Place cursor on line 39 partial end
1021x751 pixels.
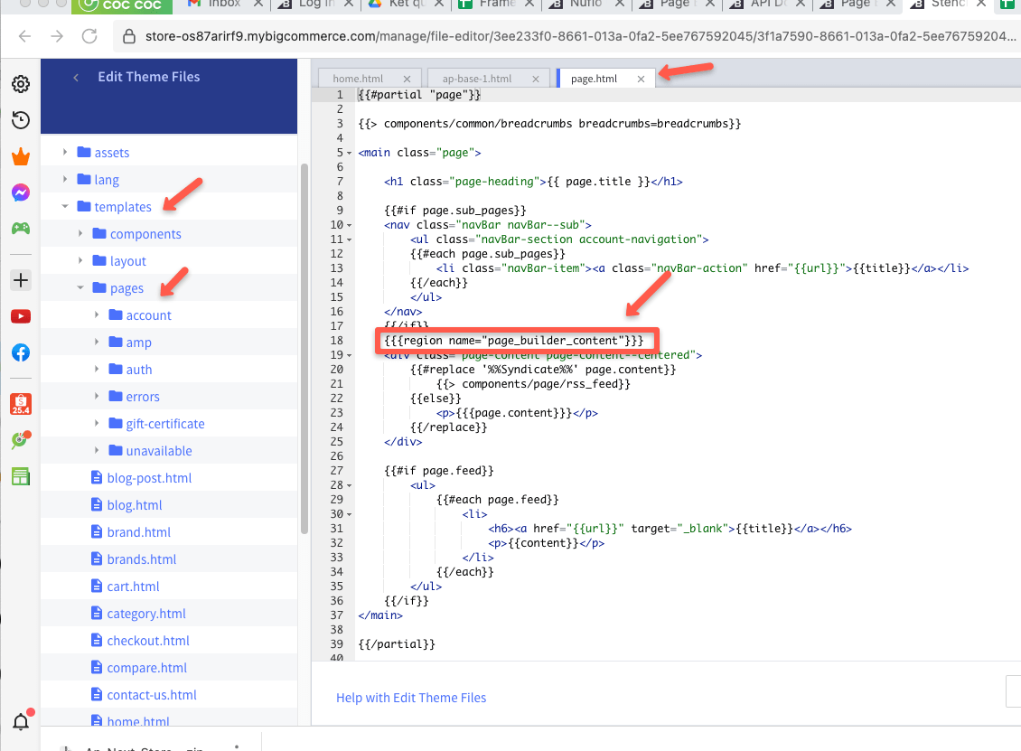coord(396,644)
